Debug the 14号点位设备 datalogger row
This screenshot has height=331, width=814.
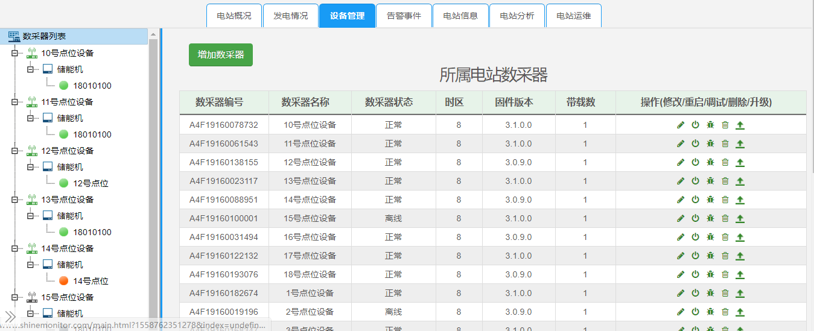coord(710,200)
